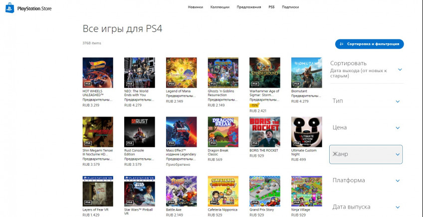This screenshot has height=217, width=423.
Task: Open the Предложения menu item
Action: point(249,7)
